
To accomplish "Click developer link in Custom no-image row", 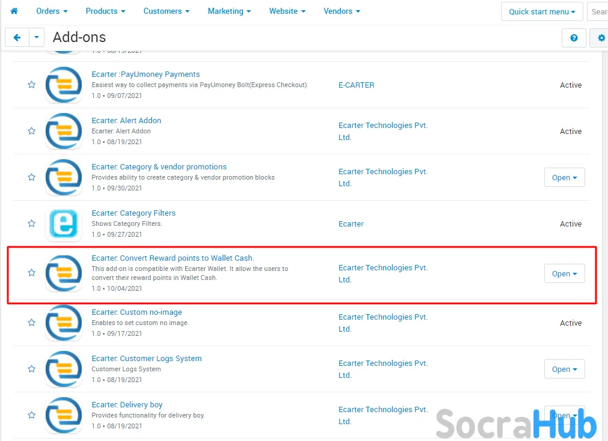I will pos(383,323).
